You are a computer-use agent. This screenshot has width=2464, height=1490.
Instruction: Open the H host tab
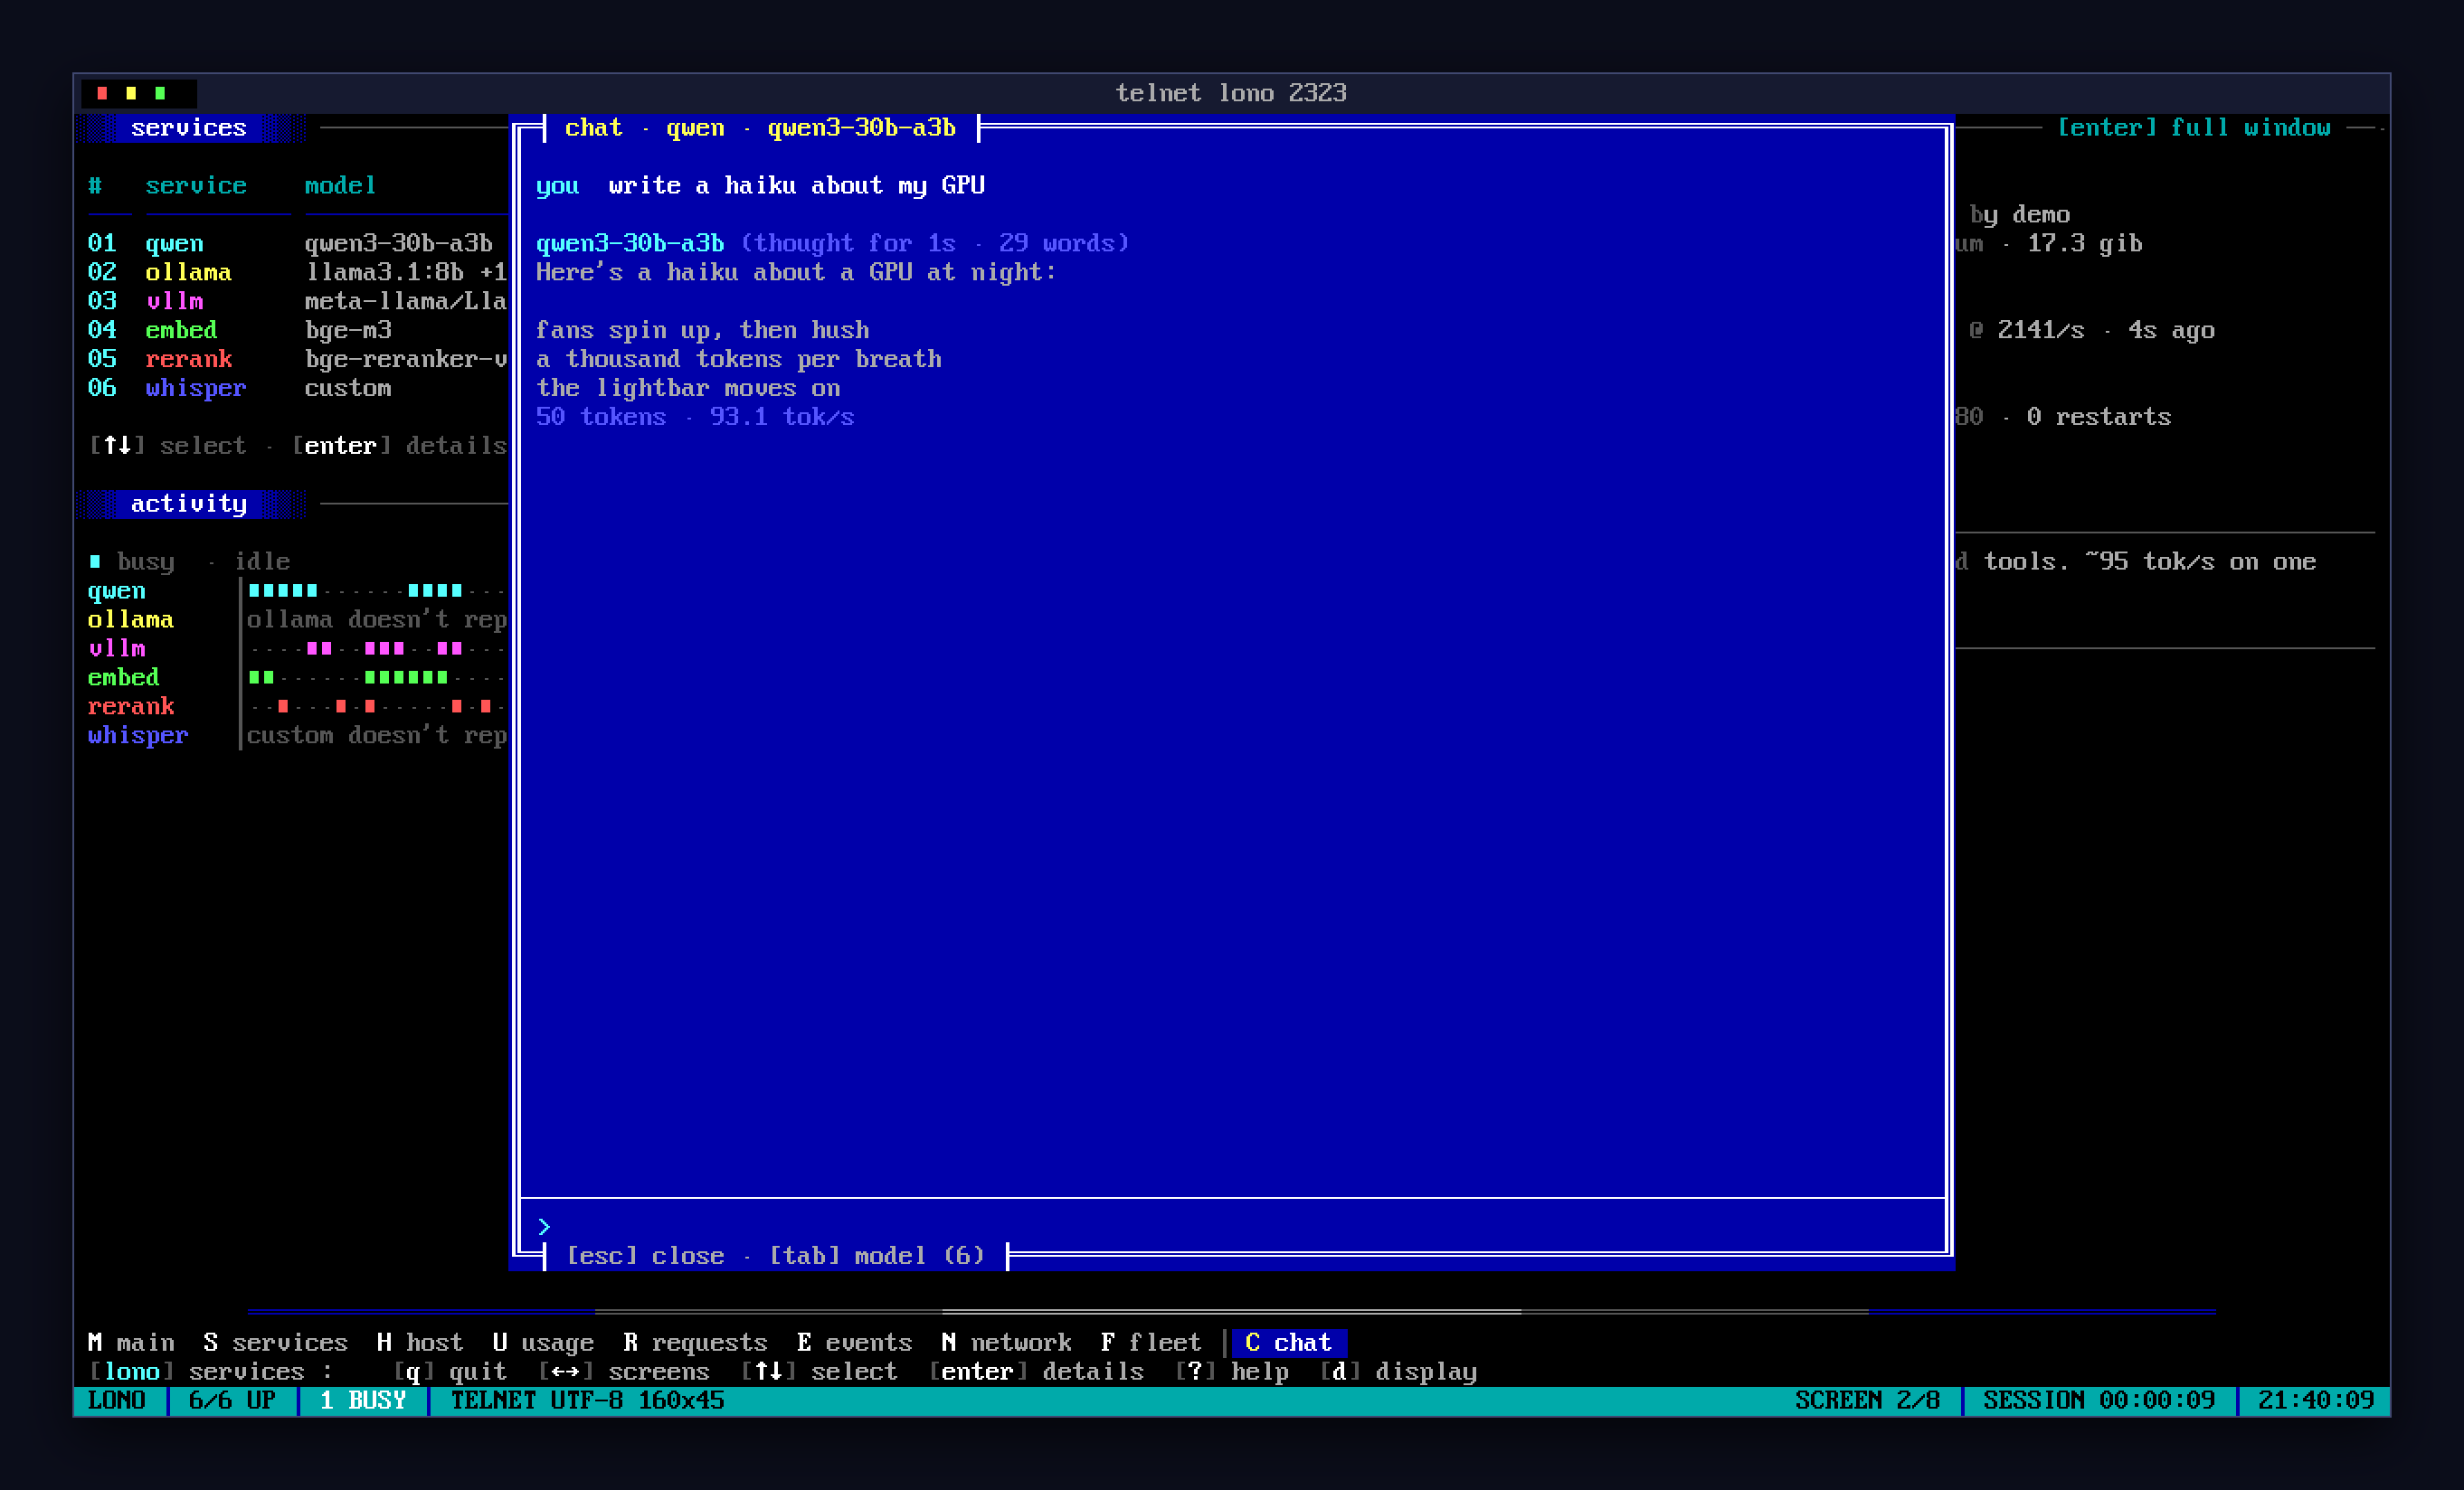coord(420,1342)
